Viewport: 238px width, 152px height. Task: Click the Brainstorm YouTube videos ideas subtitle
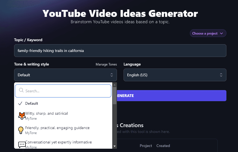(120, 22)
